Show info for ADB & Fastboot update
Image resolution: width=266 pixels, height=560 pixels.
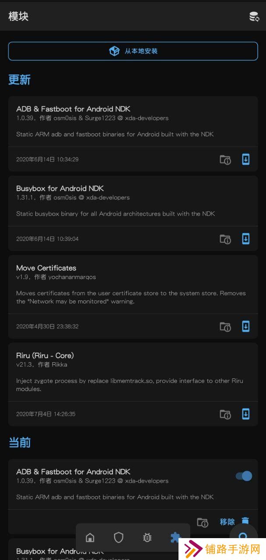click(x=225, y=160)
